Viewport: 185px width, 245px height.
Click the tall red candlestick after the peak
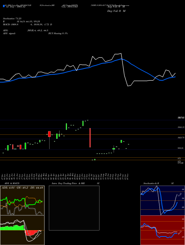coord(90,138)
